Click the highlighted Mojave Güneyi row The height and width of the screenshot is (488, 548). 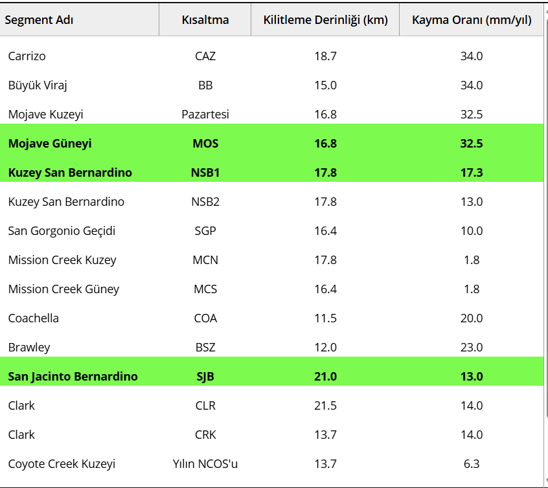pos(272,143)
